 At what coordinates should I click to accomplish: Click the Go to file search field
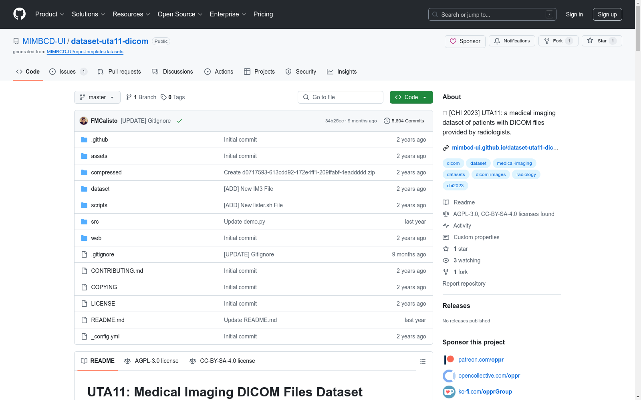(341, 97)
